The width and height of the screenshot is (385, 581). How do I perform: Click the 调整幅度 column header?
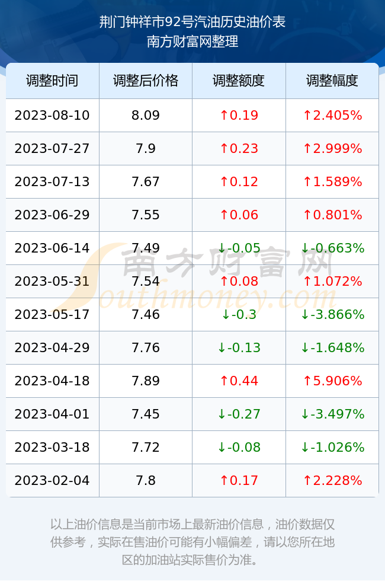(332, 81)
